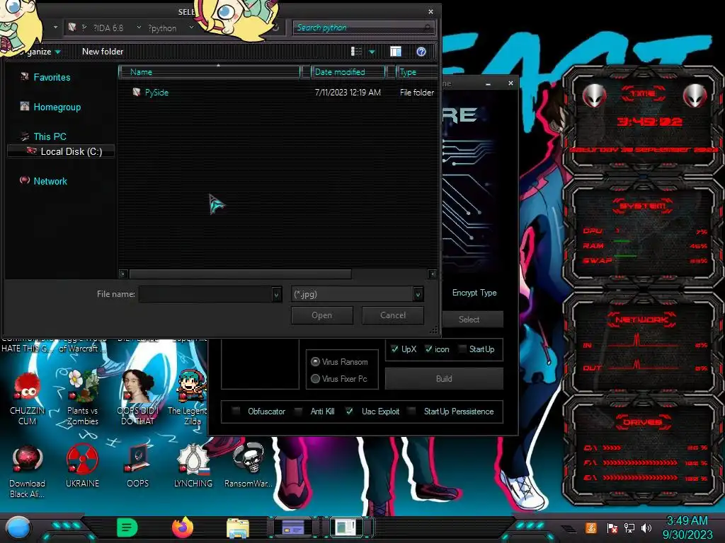Click the Network icon in sidebar
Screen dimensions: 725x543
25,180
